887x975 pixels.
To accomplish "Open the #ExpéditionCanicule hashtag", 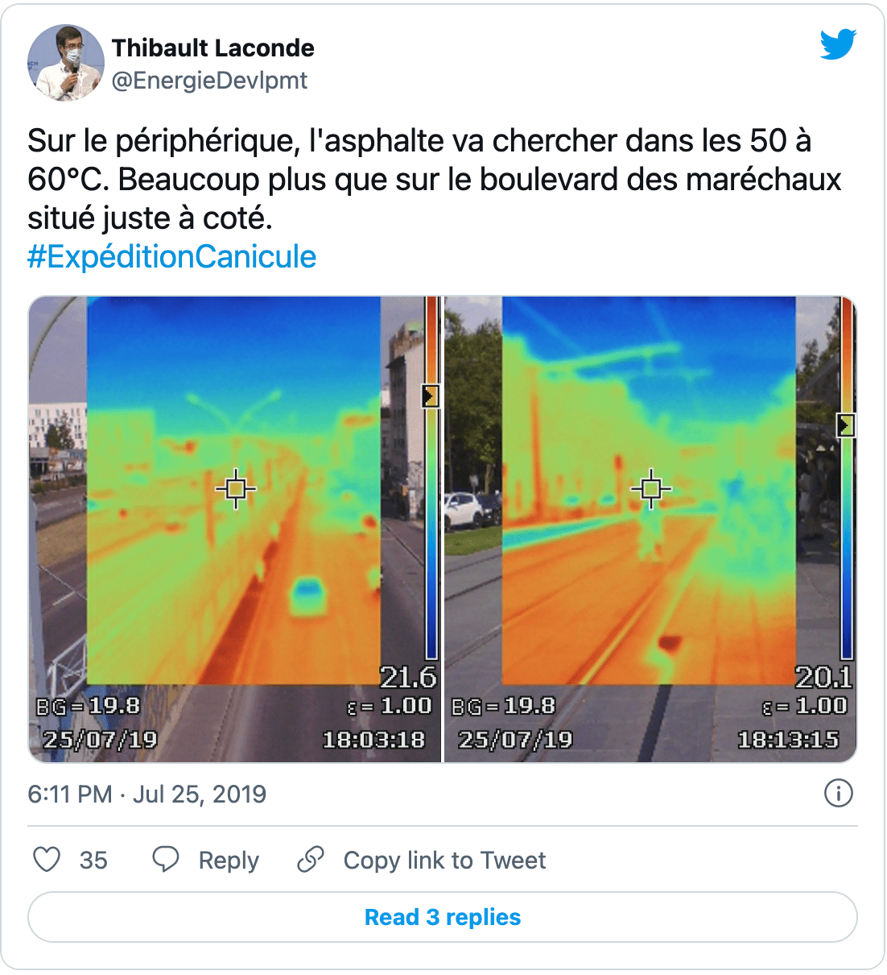I will coord(172,257).
